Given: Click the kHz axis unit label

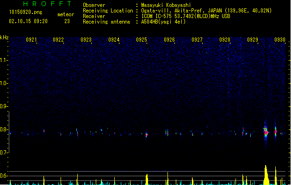Looking at the screenshot, I should coord(4,37).
